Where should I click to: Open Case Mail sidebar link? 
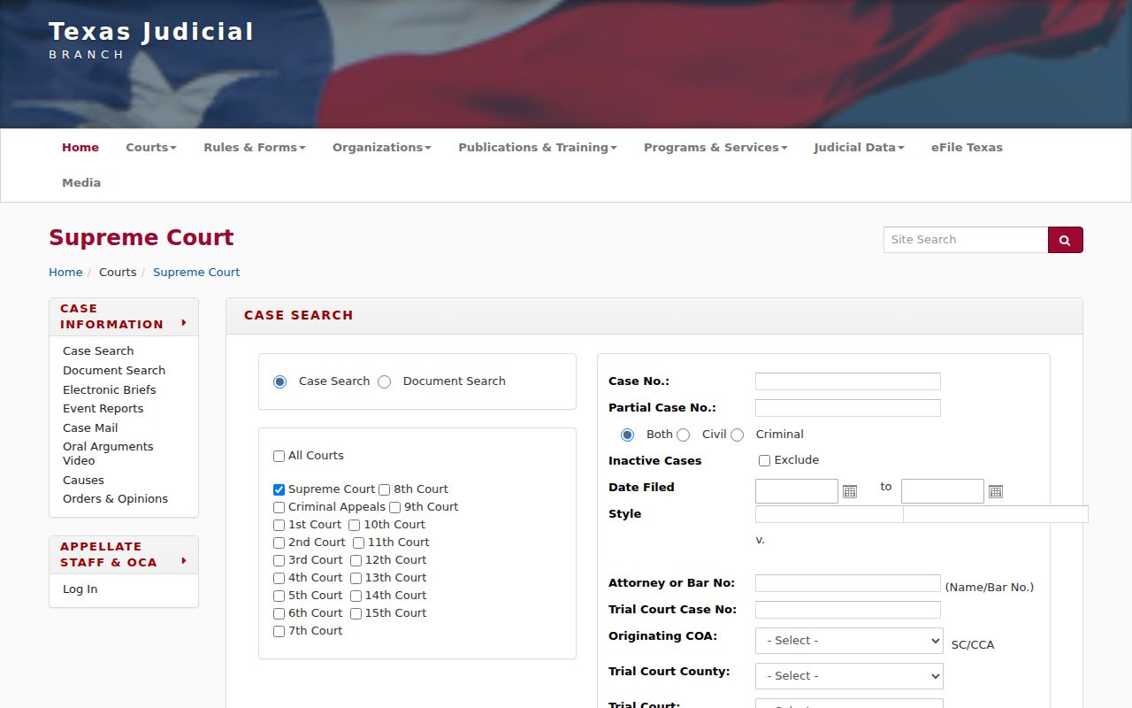tap(90, 428)
